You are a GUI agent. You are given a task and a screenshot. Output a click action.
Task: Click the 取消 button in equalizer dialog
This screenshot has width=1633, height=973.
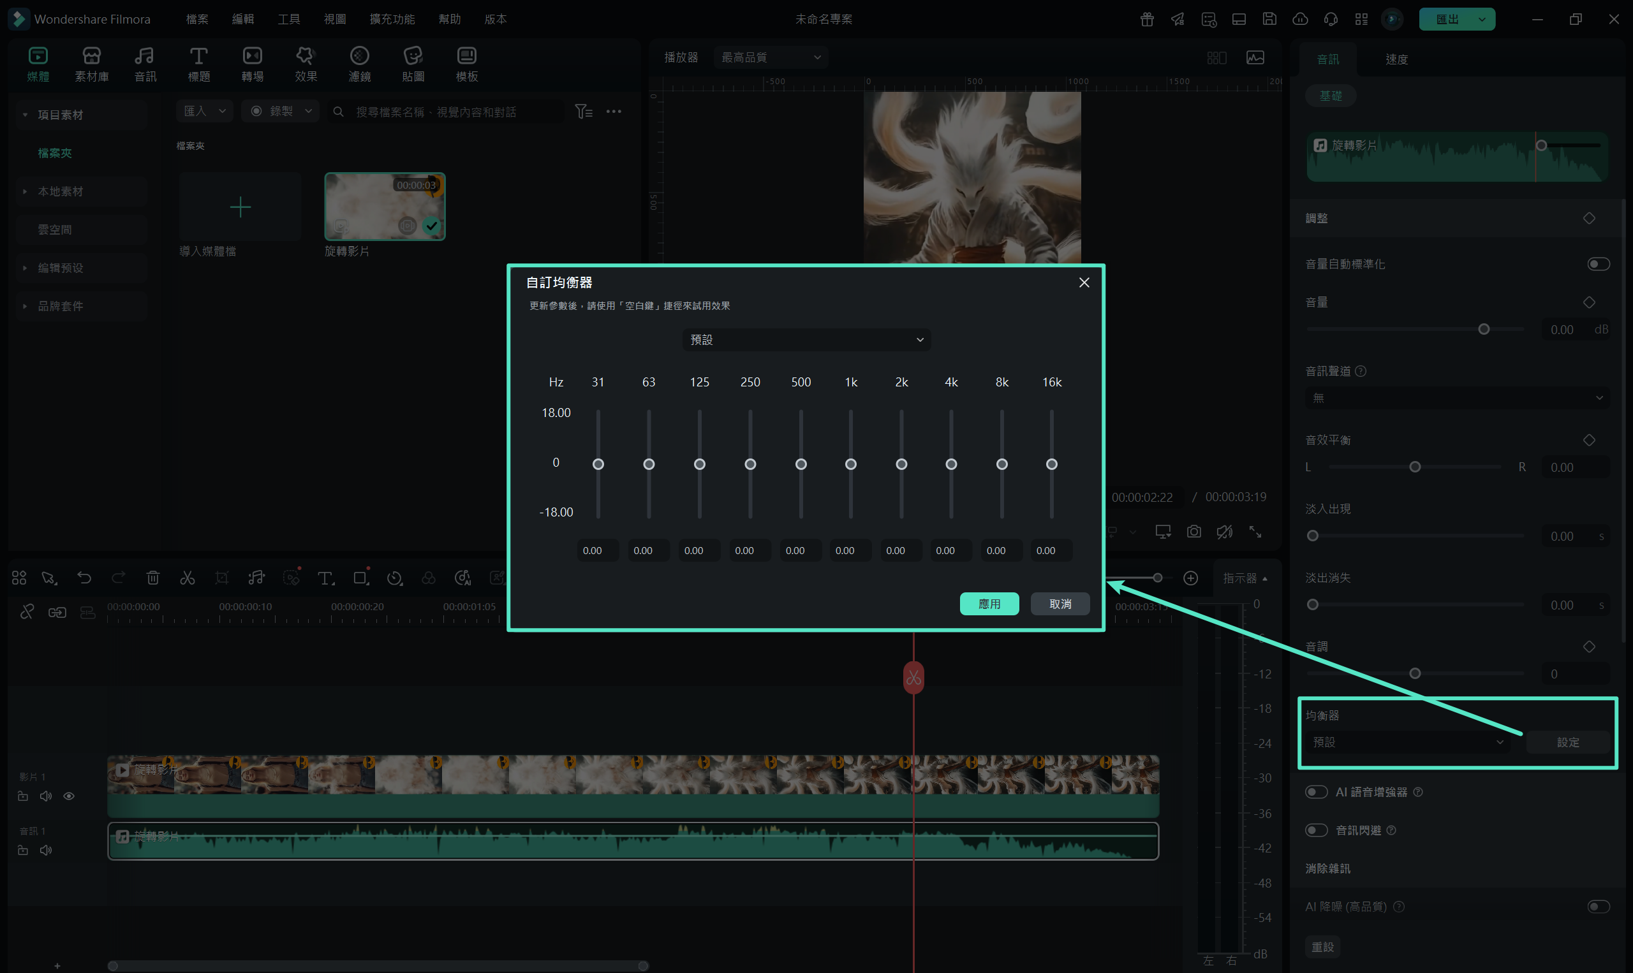click(x=1060, y=604)
